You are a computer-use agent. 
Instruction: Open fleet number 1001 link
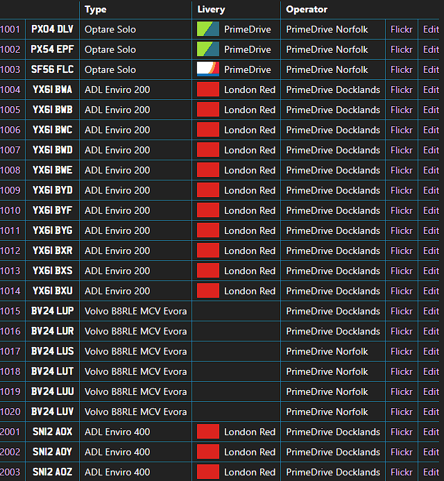coord(10,29)
